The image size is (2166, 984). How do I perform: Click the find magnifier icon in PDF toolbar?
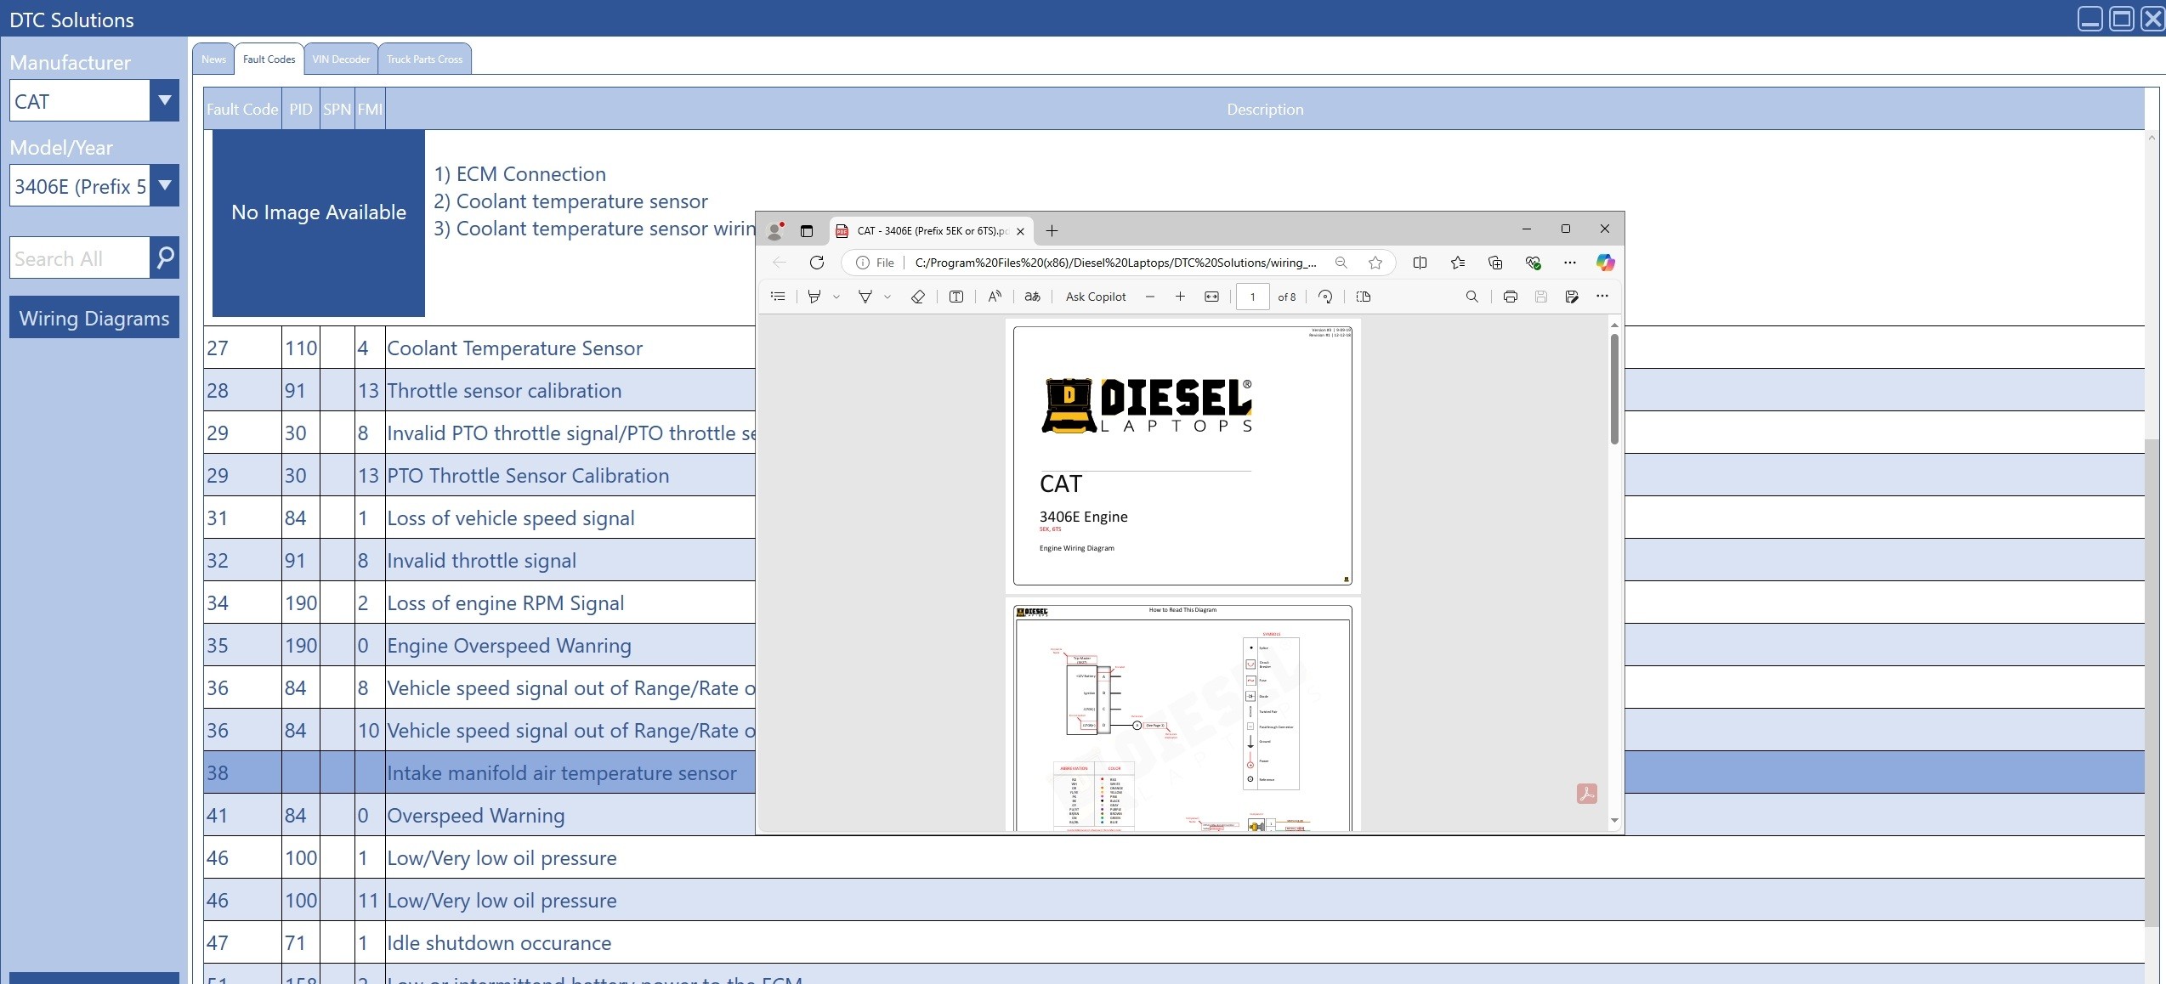(1471, 297)
